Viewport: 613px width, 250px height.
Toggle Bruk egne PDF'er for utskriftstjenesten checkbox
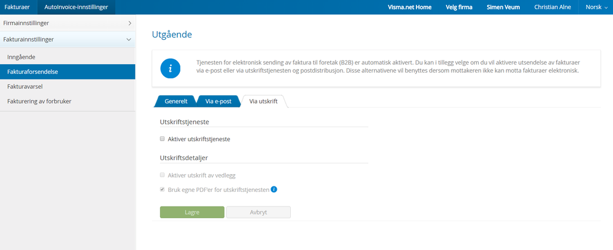pos(163,190)
